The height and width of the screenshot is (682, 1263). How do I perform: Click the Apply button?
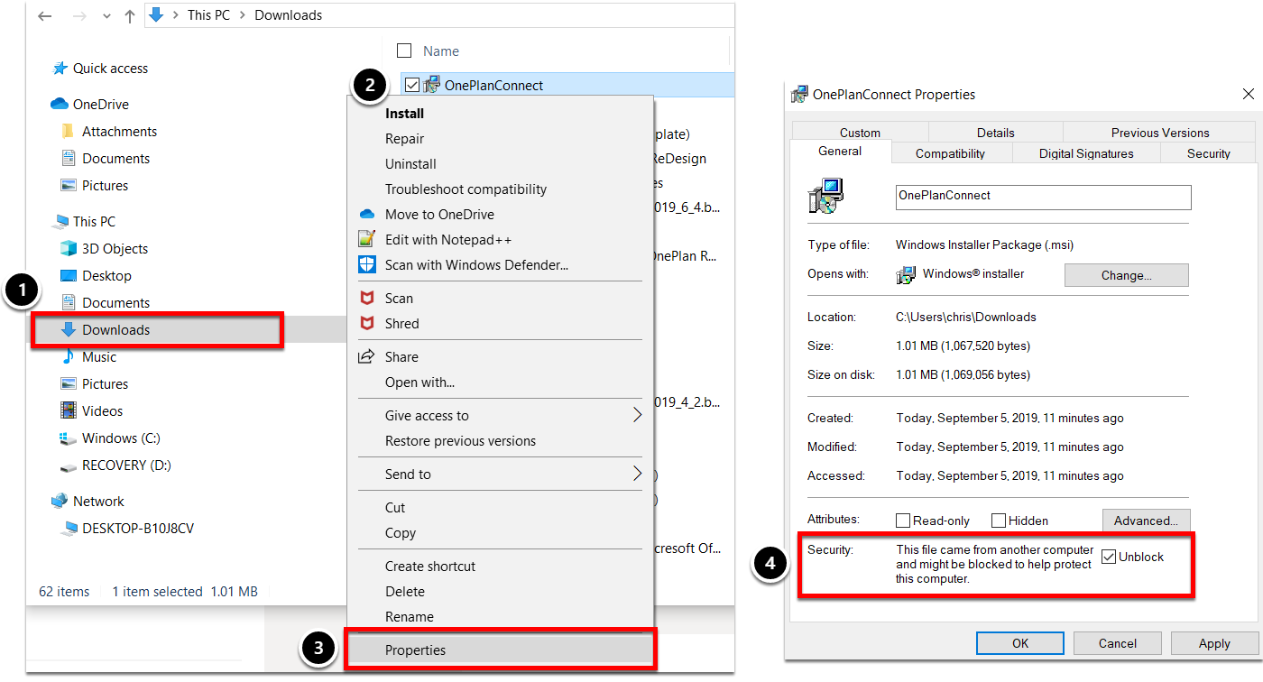click(1214, 643)
